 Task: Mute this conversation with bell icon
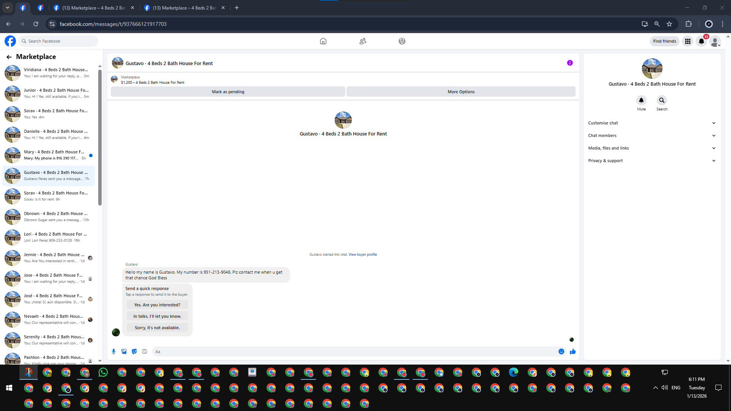tap(641, 100)
